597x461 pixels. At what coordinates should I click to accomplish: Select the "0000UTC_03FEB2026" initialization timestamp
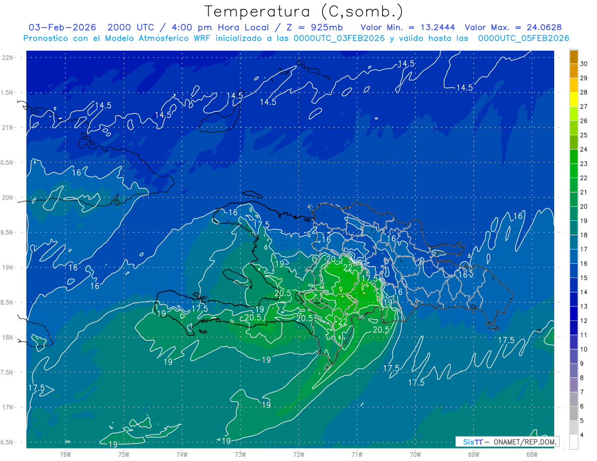point(339,38)
